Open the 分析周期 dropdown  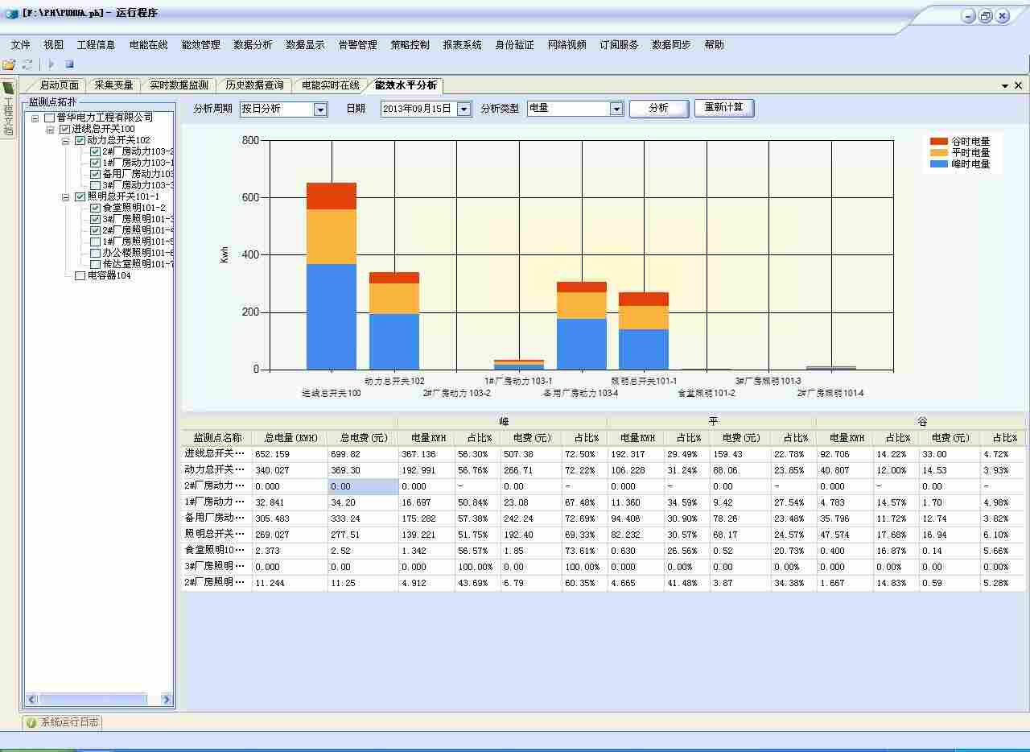point(320,109)
